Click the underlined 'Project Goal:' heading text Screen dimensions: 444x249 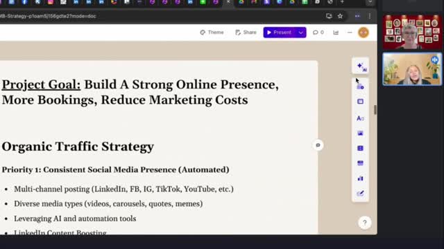[x=41, y=84]
